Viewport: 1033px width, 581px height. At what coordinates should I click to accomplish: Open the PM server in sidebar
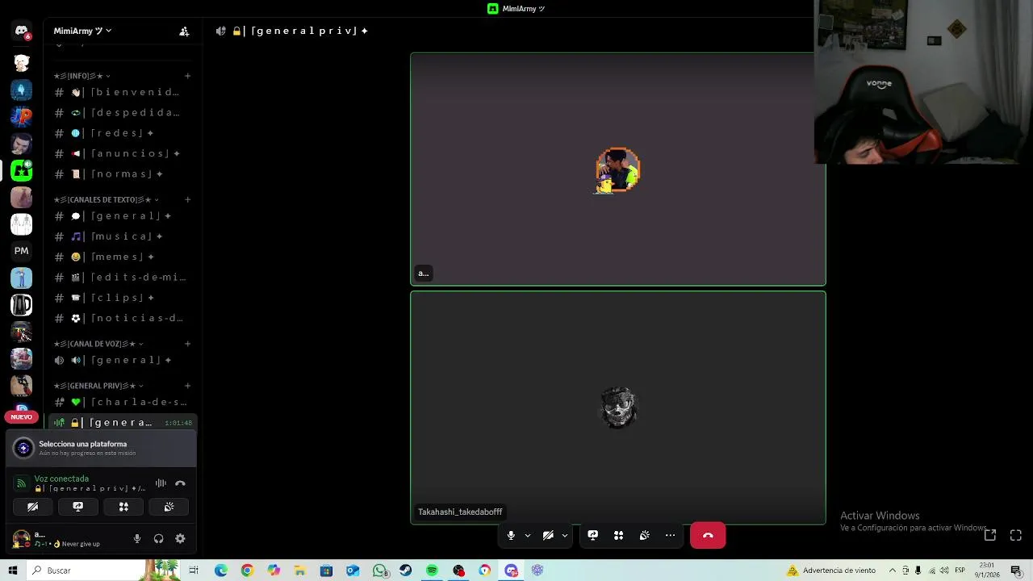(x=21, y=251)
